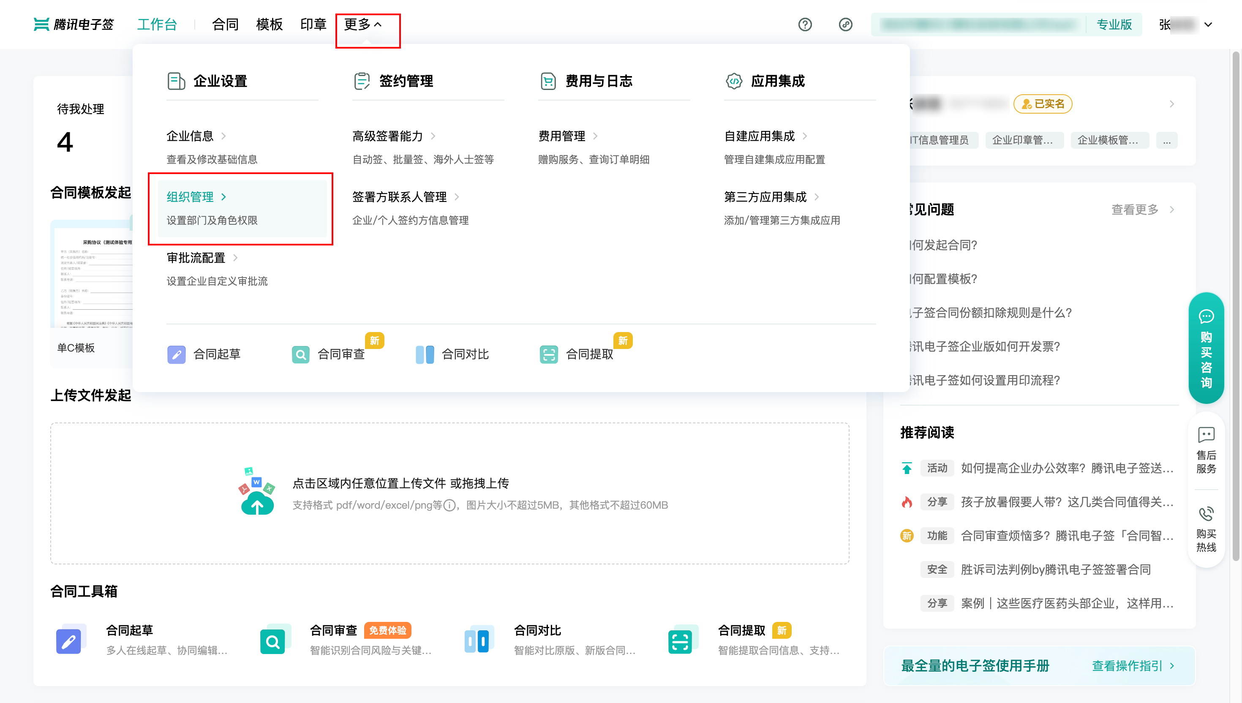Open 合同审查 search icon in dropdown menu
1242x703 pixels.
pos(300,354)
